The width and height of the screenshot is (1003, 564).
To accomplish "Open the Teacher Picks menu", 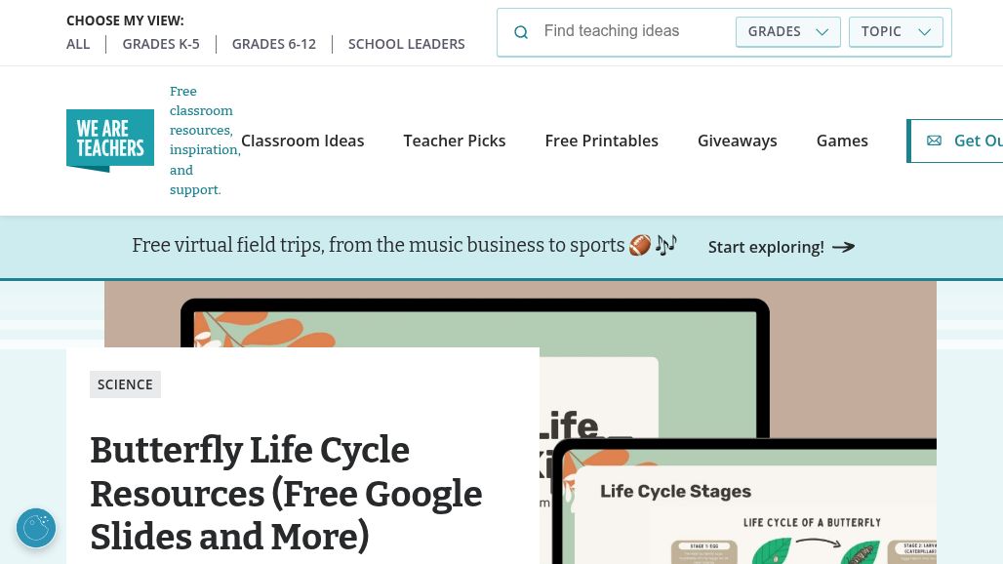I will (455, 141).
